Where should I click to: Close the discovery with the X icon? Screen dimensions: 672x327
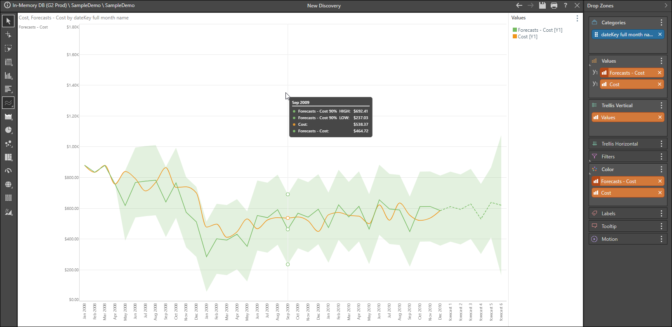click(577, 5)
